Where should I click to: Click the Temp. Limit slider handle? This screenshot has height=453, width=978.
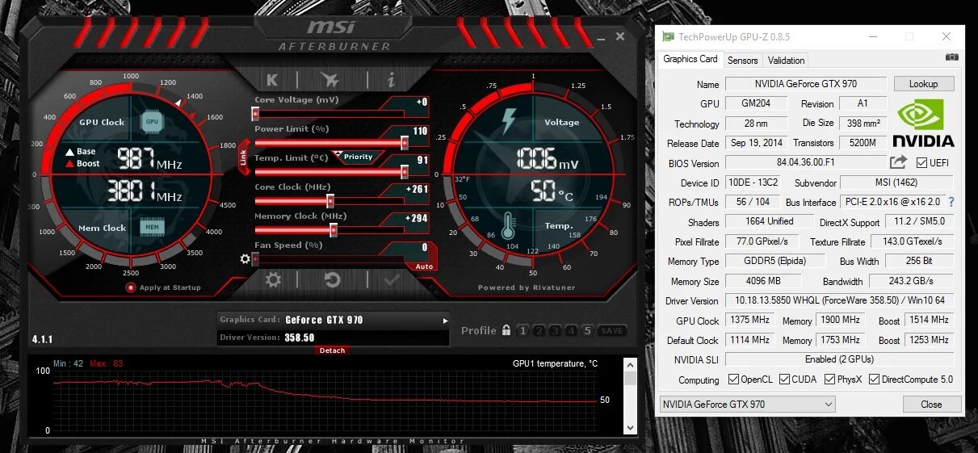[x=405, y=171]
